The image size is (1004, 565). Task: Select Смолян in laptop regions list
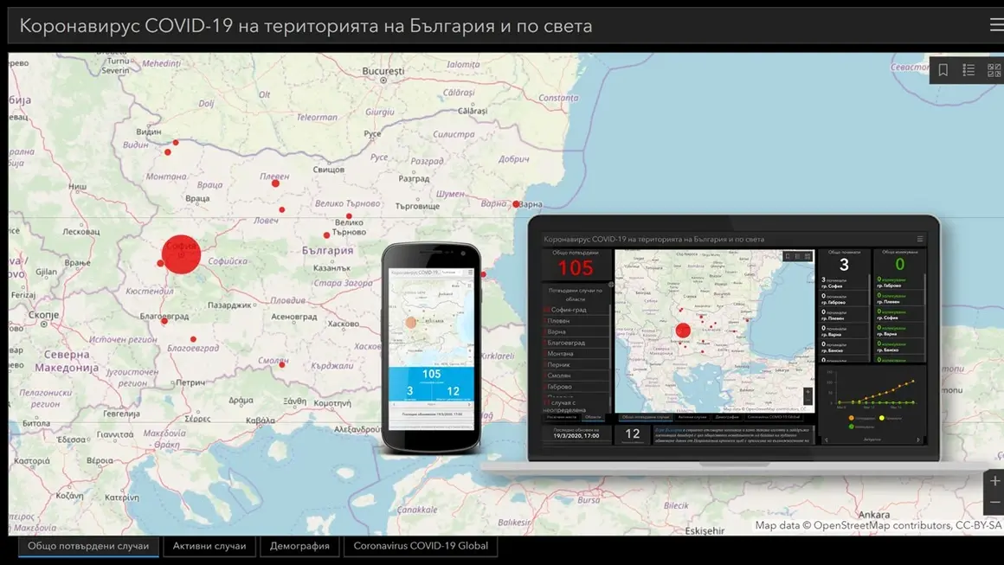pyautogui.click(x=576, y=376)
